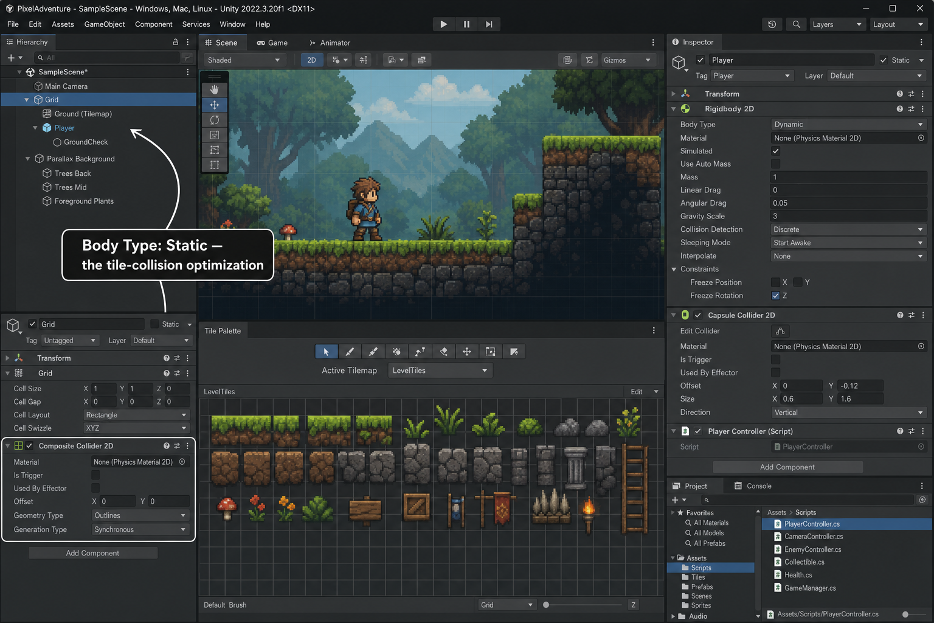934x623 pixels.
Task: Toggle the Player object active checkbox
Action: coord(700,60)
